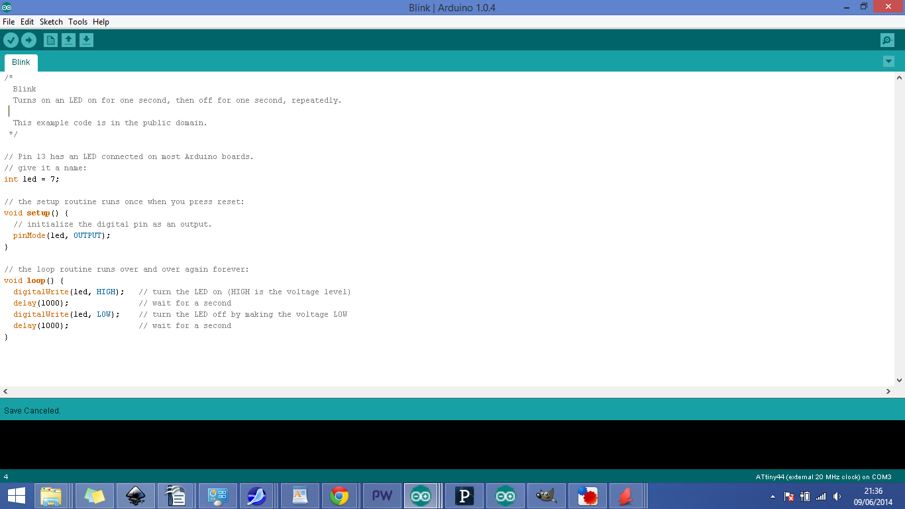
Task: Click the ATtiny44 on COM3 board status text
Action: click(824, 477)
